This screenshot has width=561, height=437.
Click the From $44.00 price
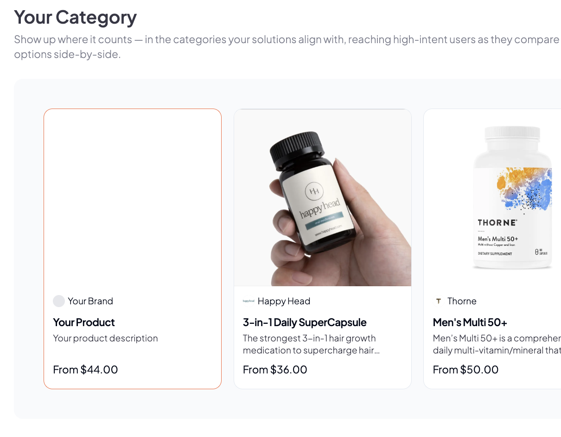(86, 370)
